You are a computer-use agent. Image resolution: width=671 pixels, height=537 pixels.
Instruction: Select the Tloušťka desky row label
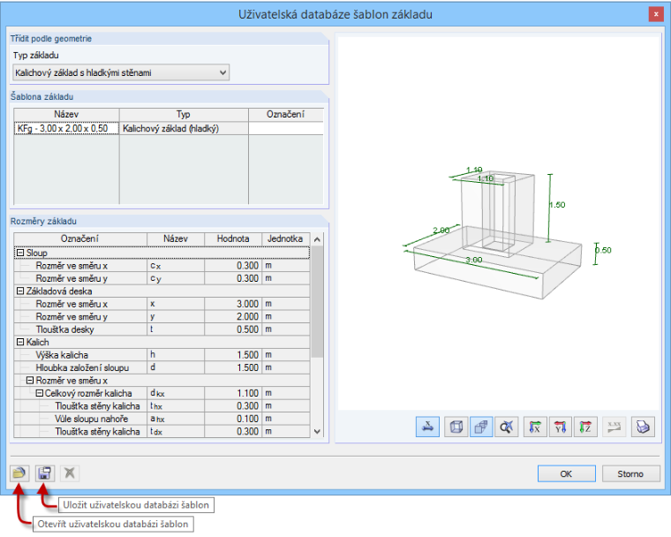click(64, 329)
